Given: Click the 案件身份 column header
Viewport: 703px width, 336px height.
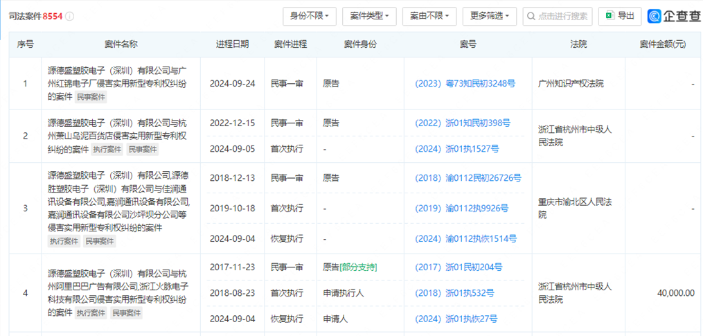Looking at the screenshot, I should coord(360,44).
